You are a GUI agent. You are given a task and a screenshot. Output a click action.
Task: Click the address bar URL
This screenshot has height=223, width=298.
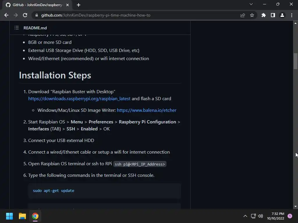pos(96,15)
